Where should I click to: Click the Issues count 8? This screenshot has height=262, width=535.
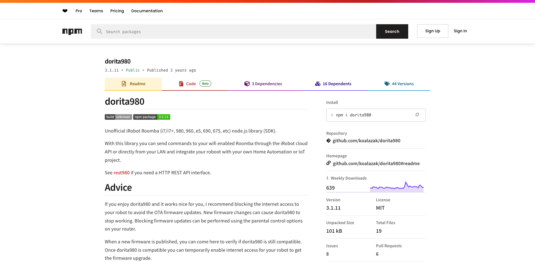tap(327, 254)
